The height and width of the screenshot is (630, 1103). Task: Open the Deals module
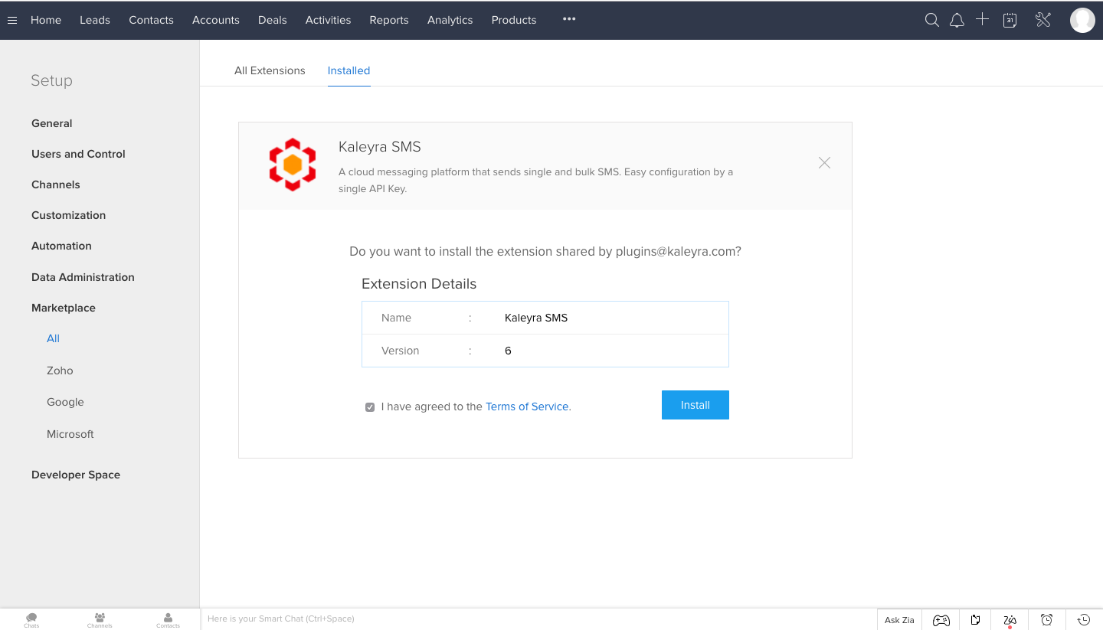273,20
